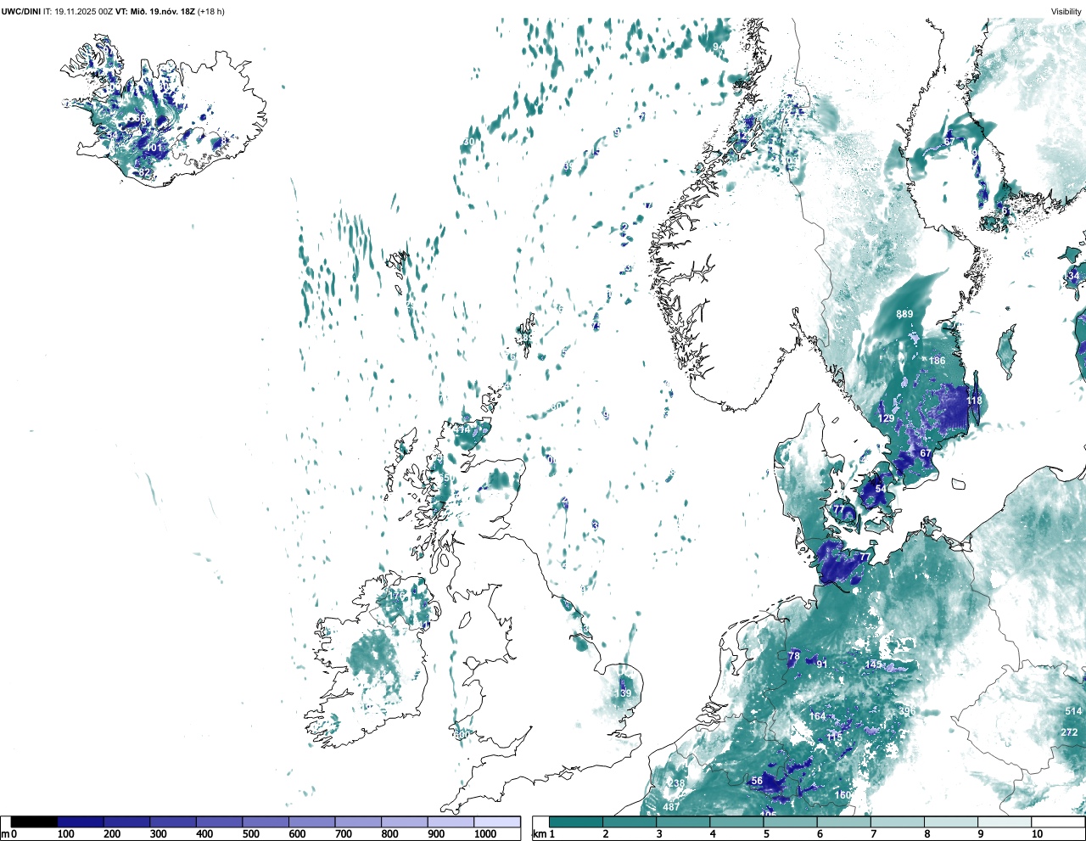
Task: Click the 'm' unit label of left legend
Action: click(x=5, y=834)
